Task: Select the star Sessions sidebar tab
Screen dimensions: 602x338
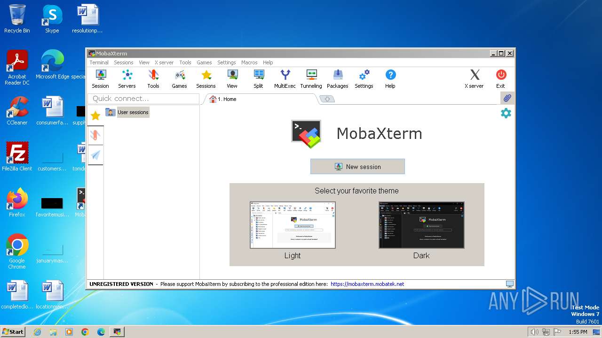Action: point(95,115)
